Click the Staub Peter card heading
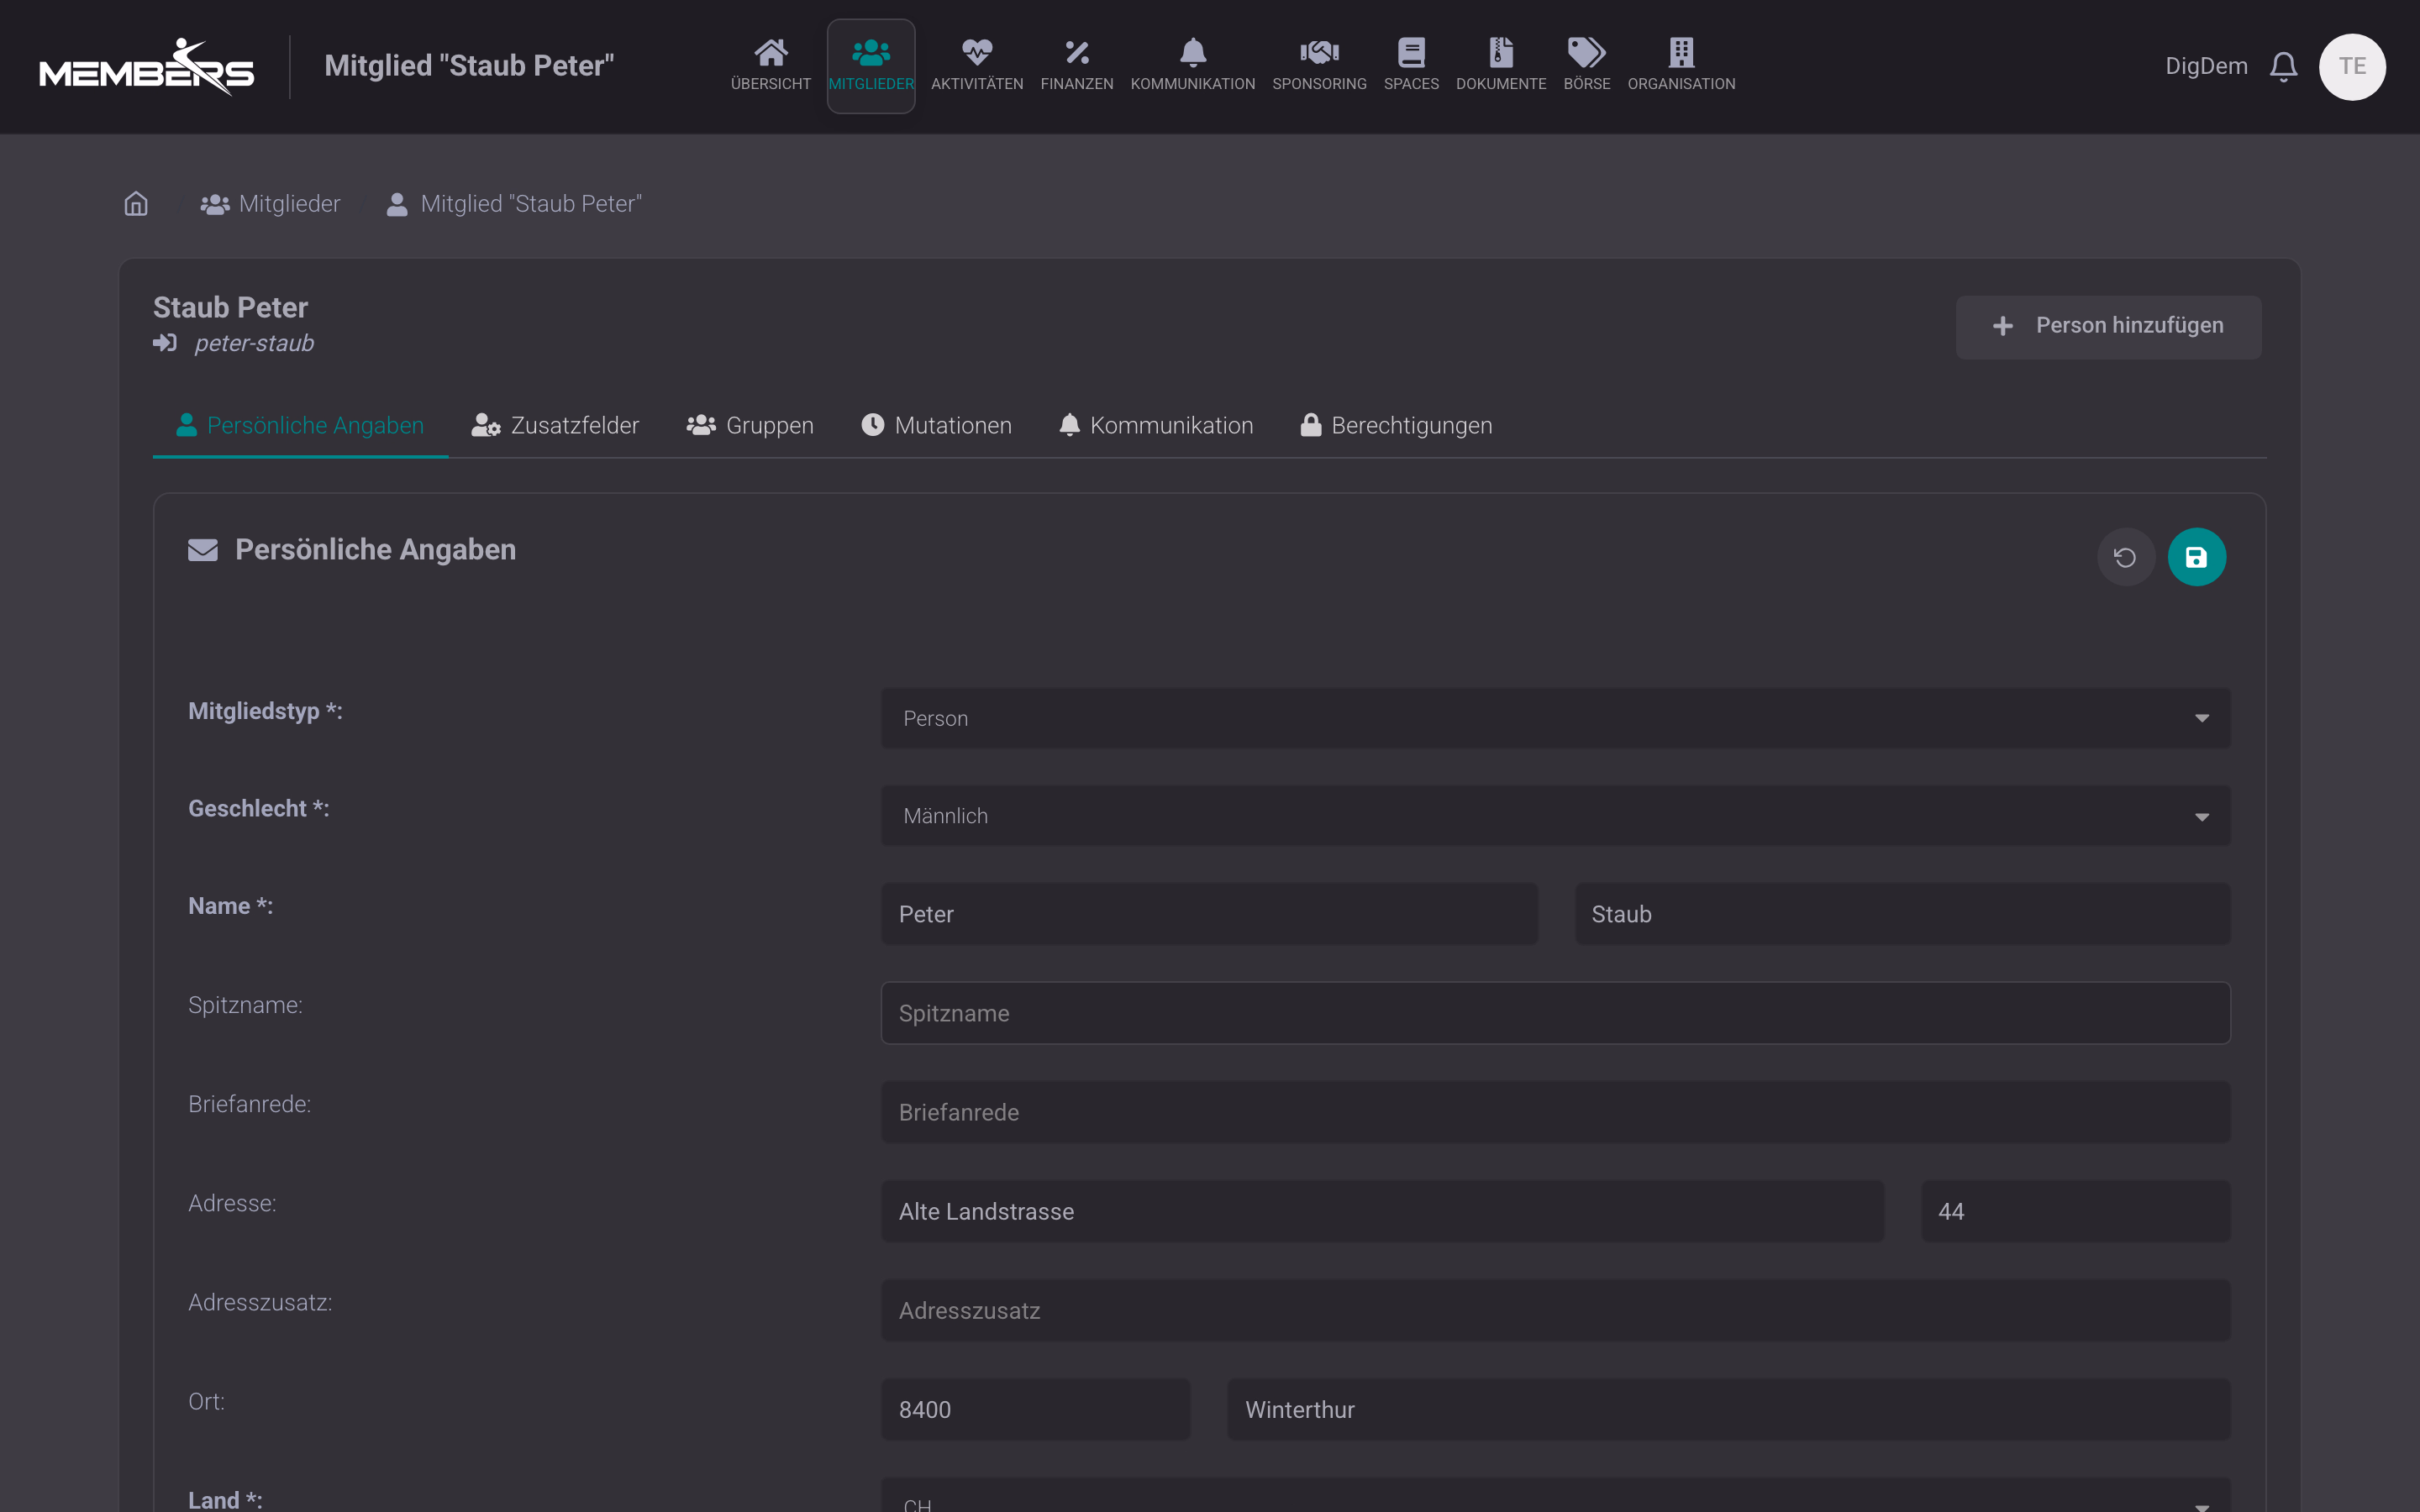Screen dimensions: 2420x1512 pos(230,307)
